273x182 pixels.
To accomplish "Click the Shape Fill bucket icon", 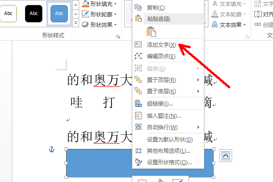I will point(86,4).
